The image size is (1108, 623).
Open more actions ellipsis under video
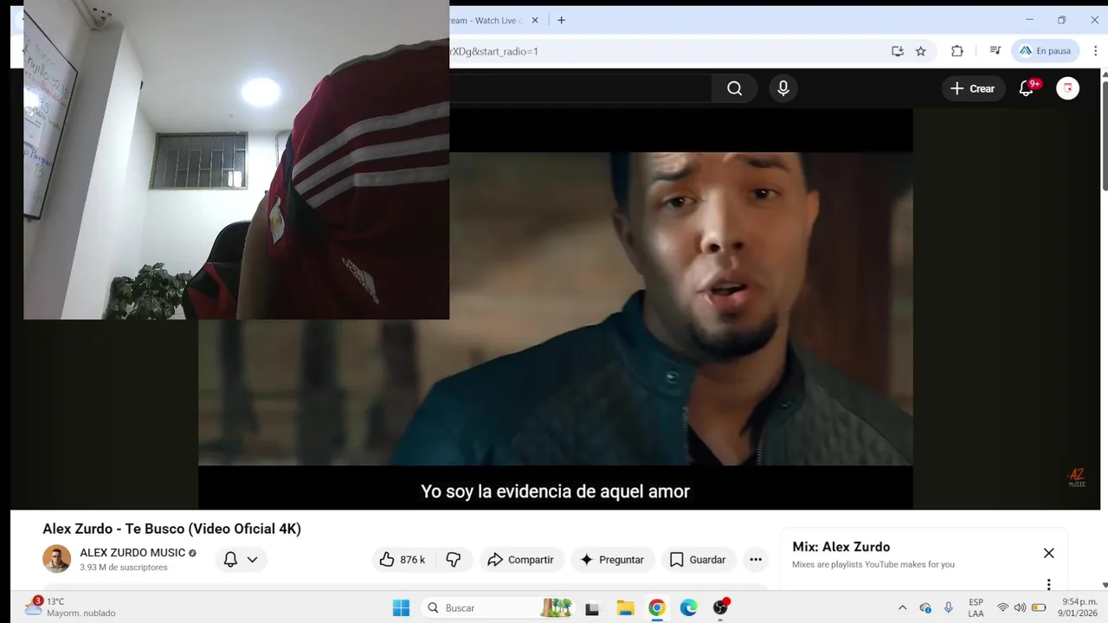(x=756, y=560)
